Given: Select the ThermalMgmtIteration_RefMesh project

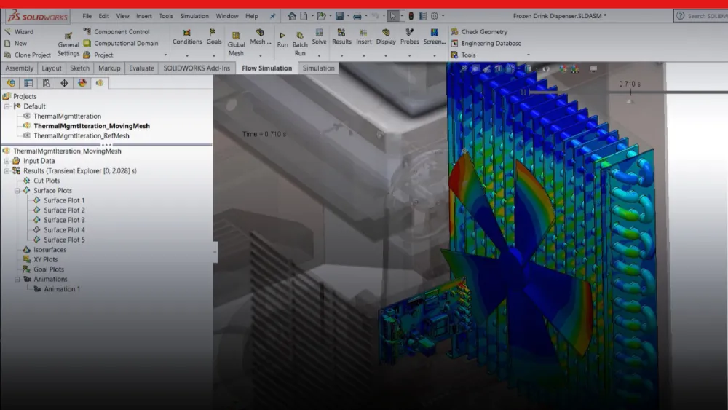Looking at the screenshot, I should tap(82, 136).
